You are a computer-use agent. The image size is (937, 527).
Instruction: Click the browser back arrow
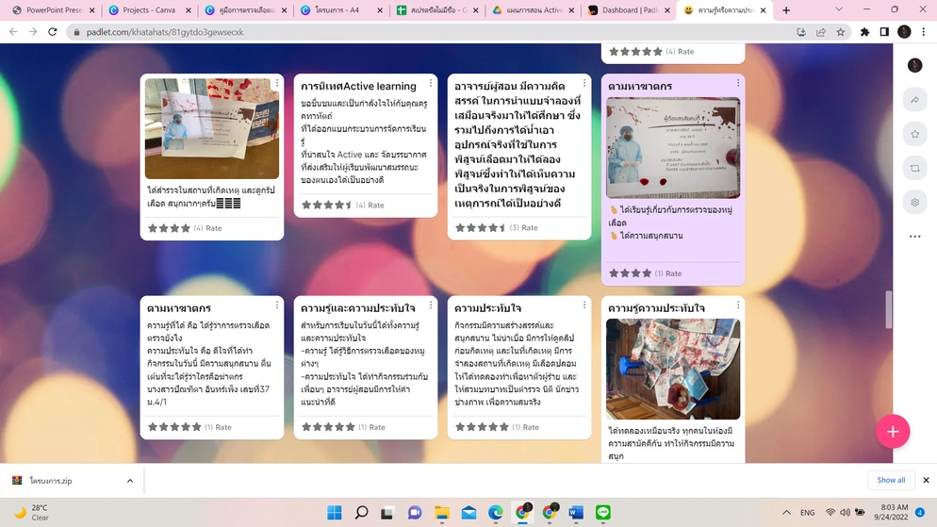click(x=14, y=32)
